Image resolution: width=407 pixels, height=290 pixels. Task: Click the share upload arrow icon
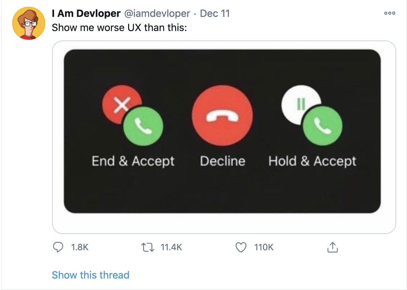tap(332, 247)
